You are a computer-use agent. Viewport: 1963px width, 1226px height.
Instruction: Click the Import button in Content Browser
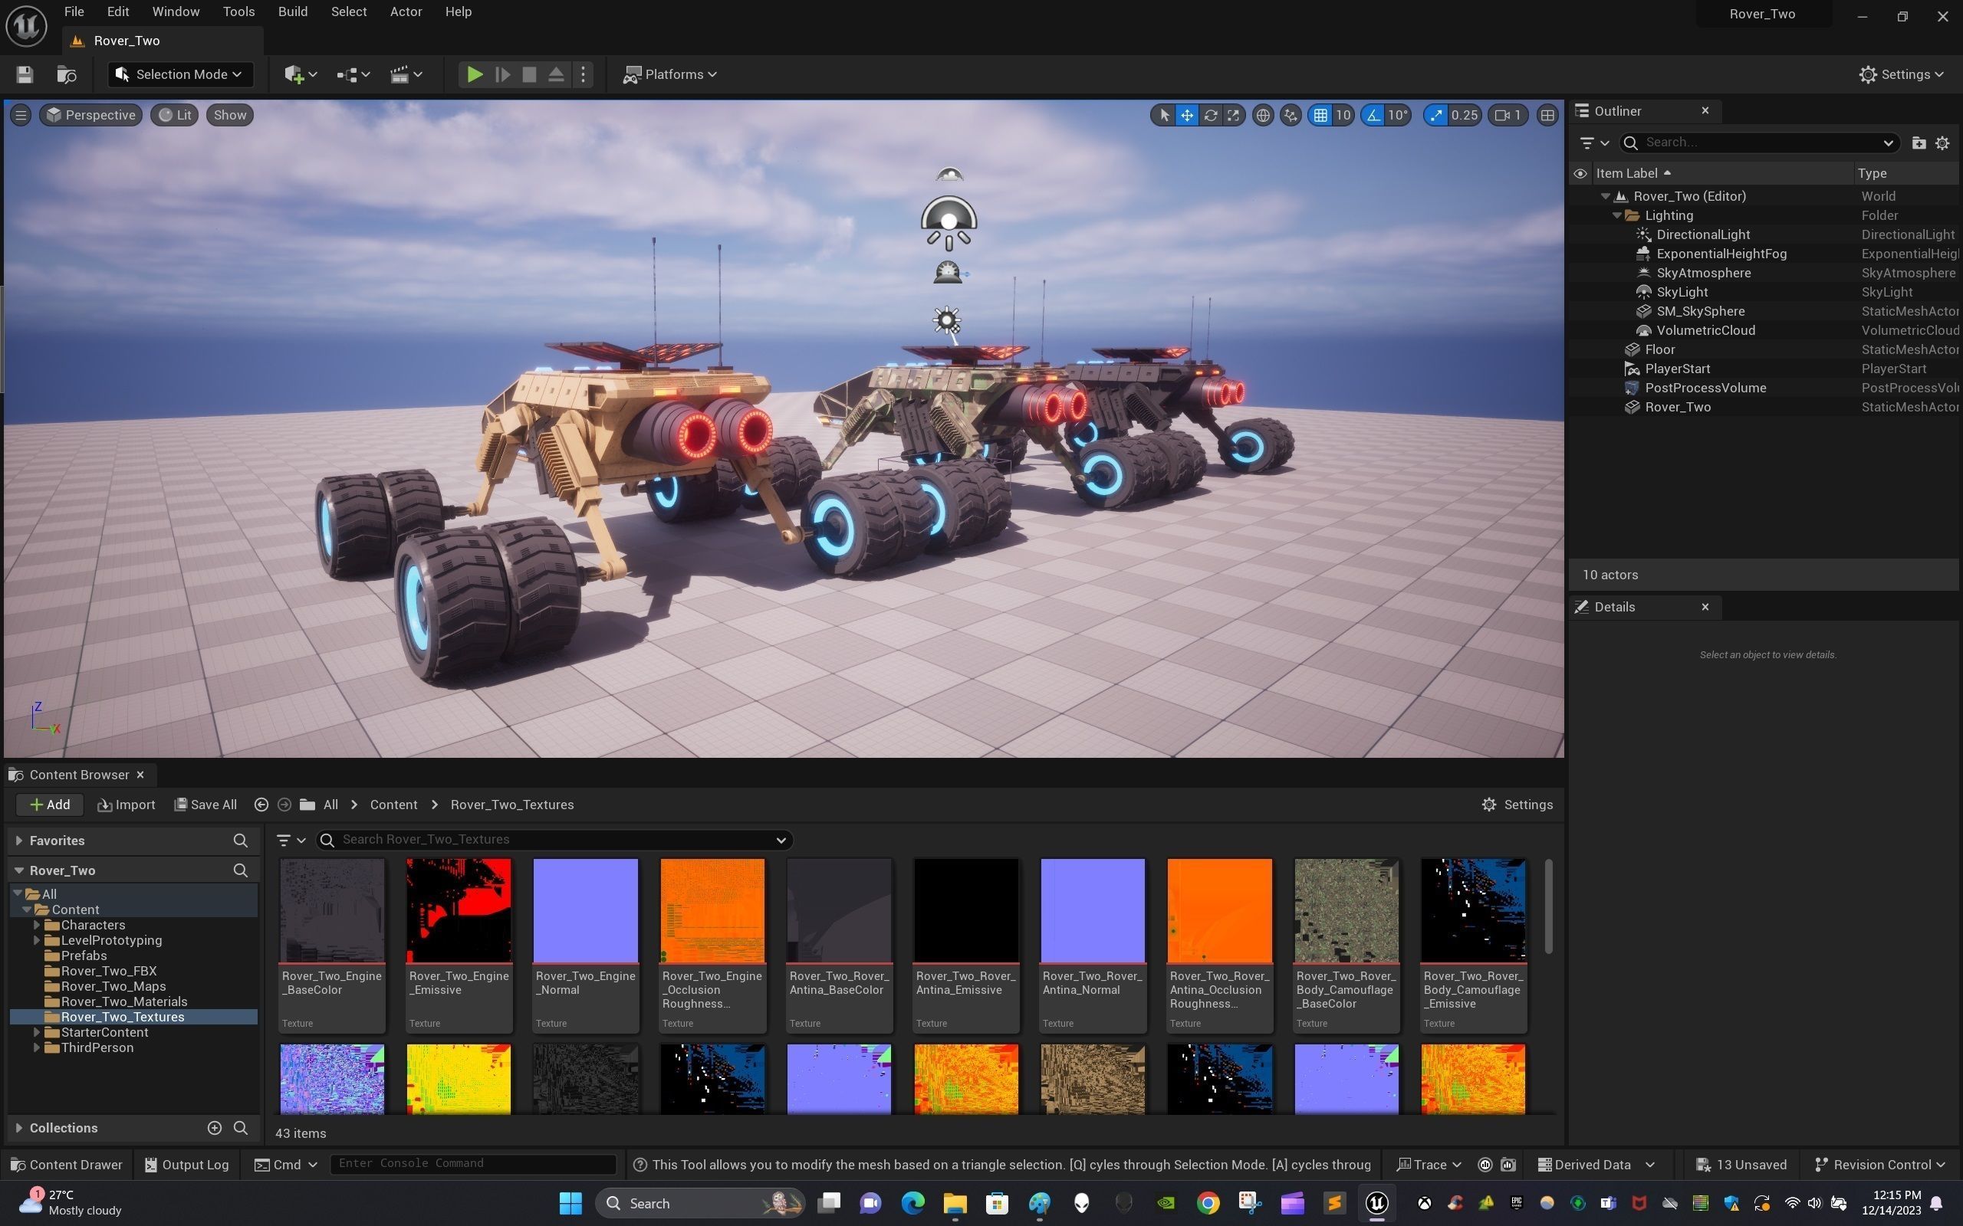tap(126, 805)
